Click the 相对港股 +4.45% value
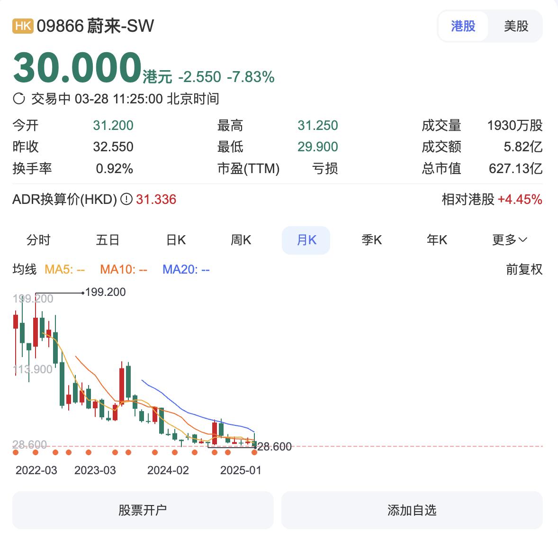The width and height of the screenshot is (558, 533). coord(520,200)
